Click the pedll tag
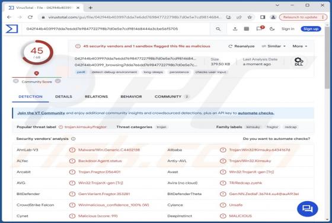 [x=81, y=72]
